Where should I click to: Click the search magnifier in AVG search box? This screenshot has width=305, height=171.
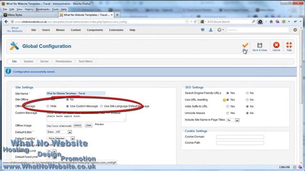click(254, 21)
